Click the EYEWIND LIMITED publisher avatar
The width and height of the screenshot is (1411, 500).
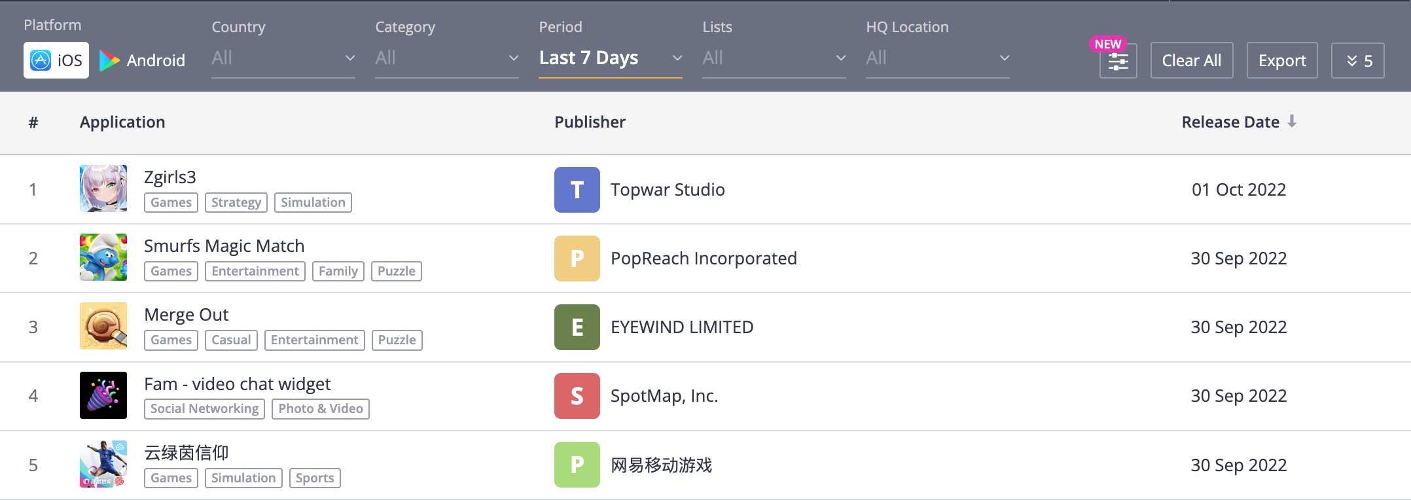(577, 327)
